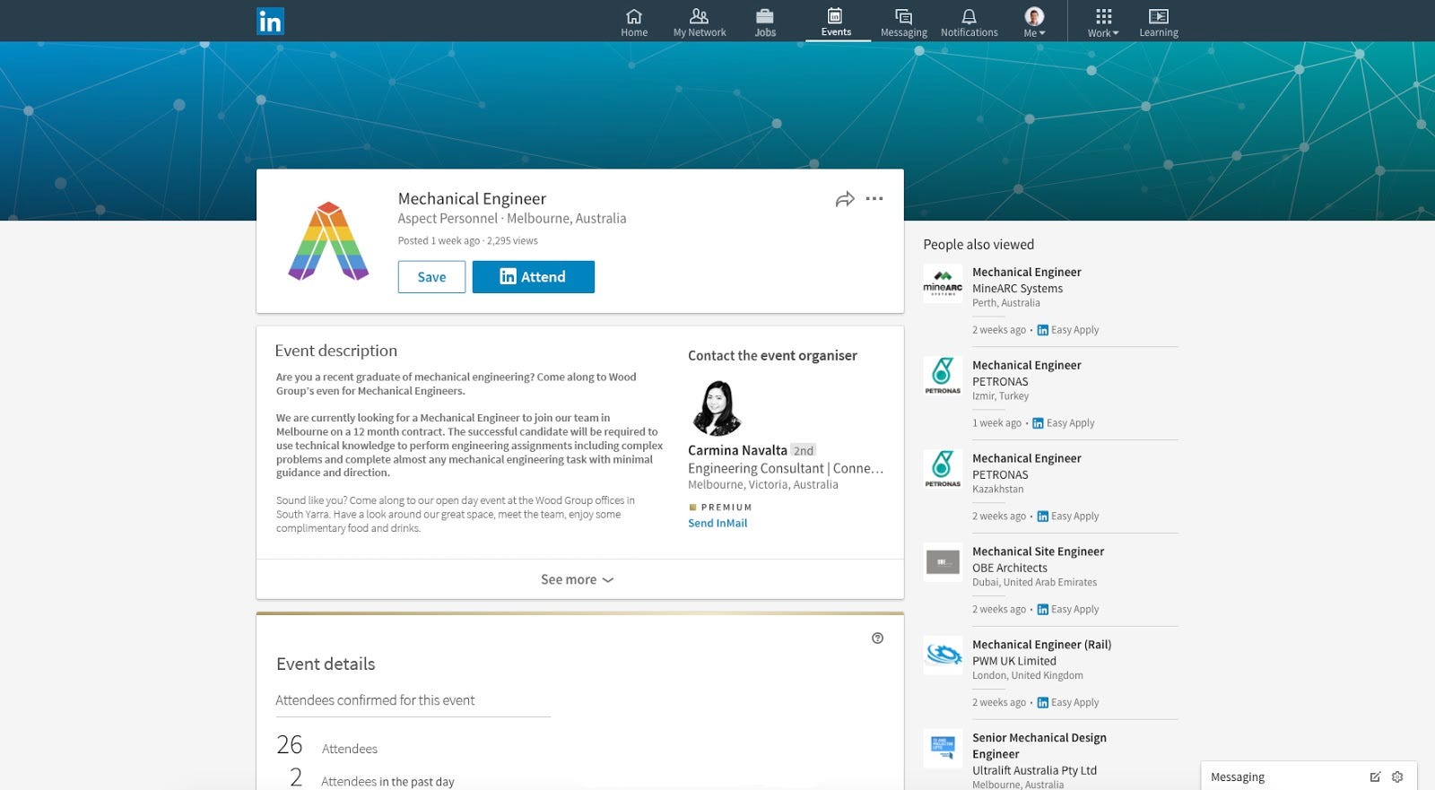The width and height of the screenshot is (1435, 790).
Task: Click the PETRONAS logo for Izmir listing
Action: coord(943,377)
